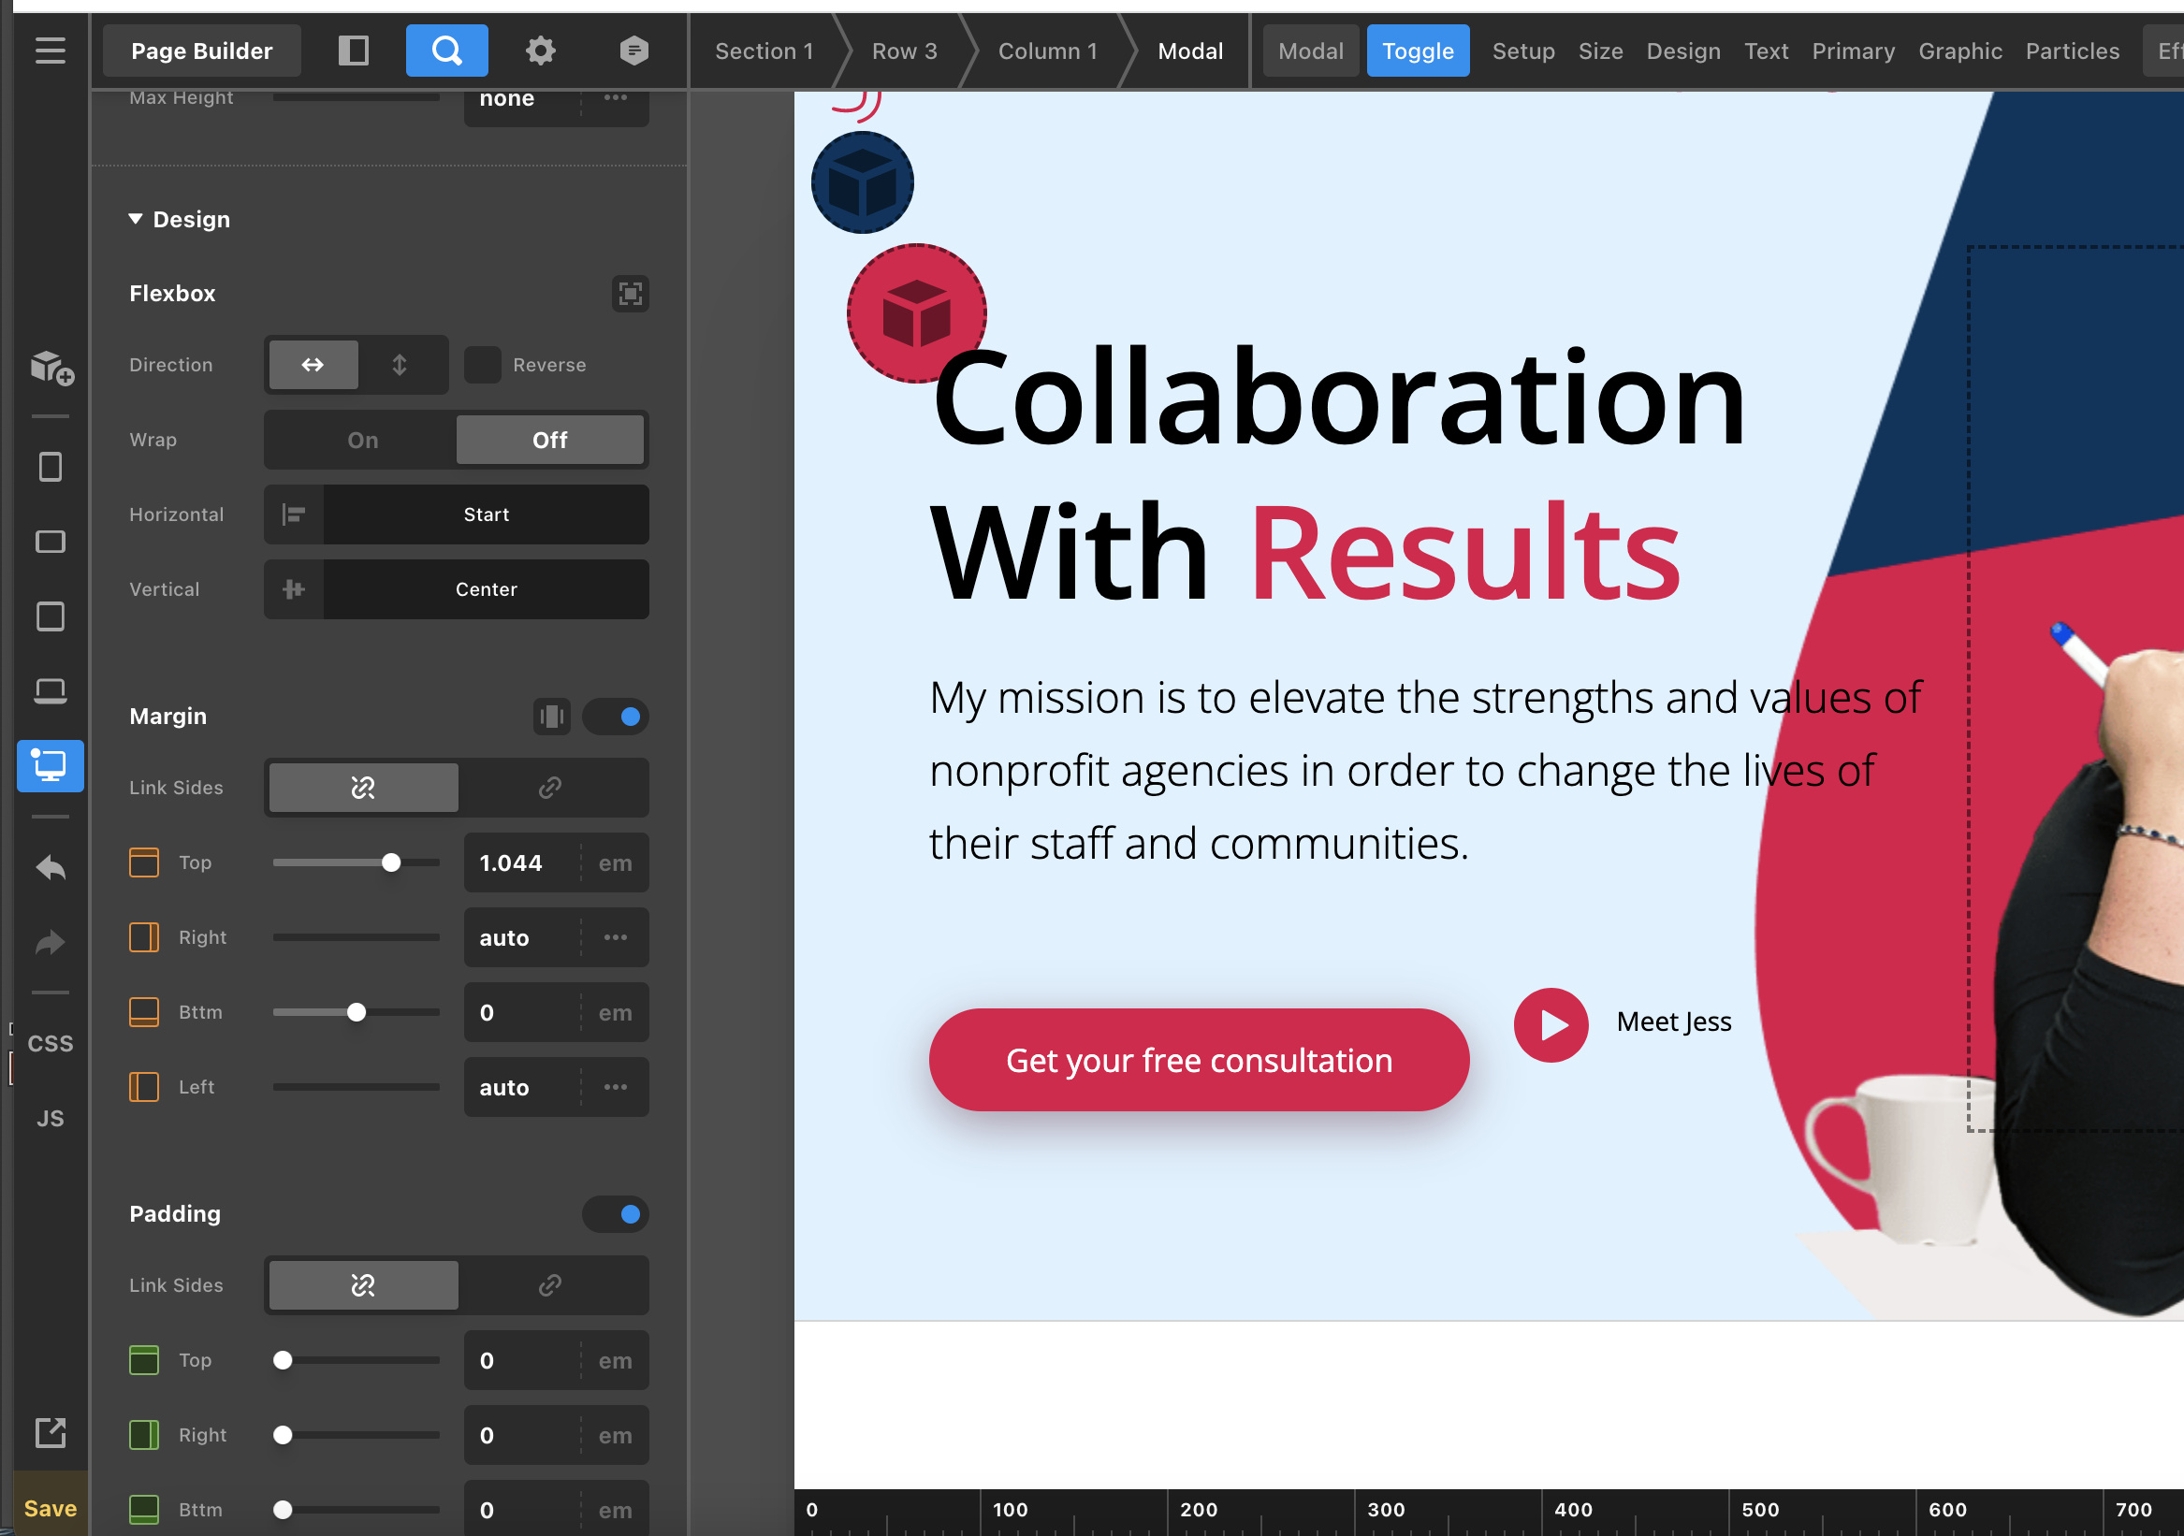
Task: Go to Row 3 breadcrumb
Action: pos(904,51)
